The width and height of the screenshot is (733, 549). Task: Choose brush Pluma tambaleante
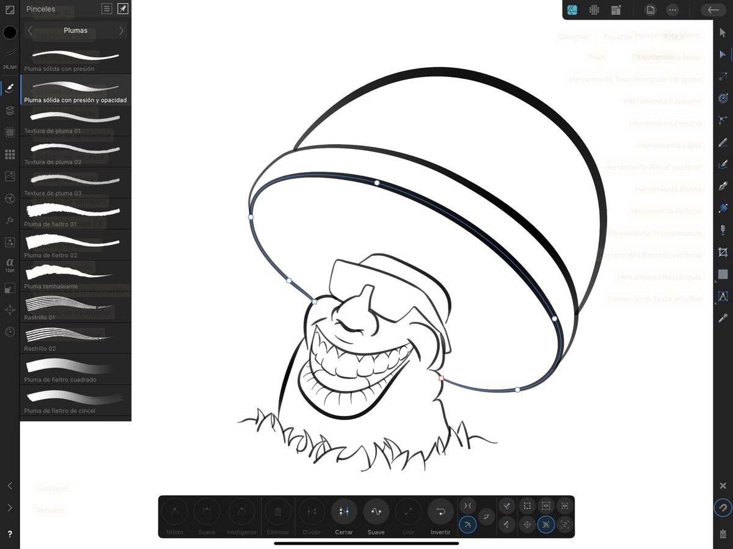coord(76,276)
